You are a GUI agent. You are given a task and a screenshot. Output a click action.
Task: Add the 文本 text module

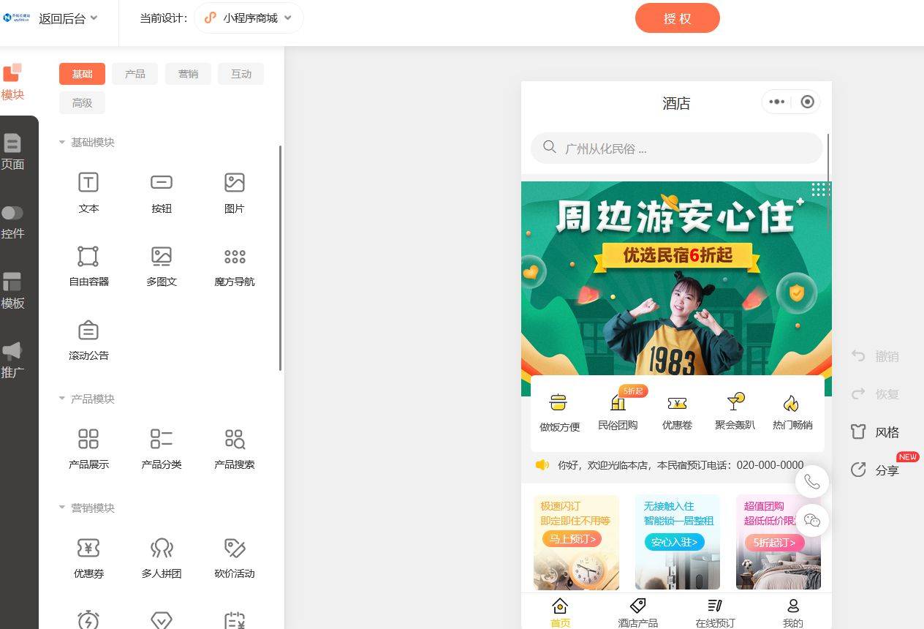[x=88, y=192]
